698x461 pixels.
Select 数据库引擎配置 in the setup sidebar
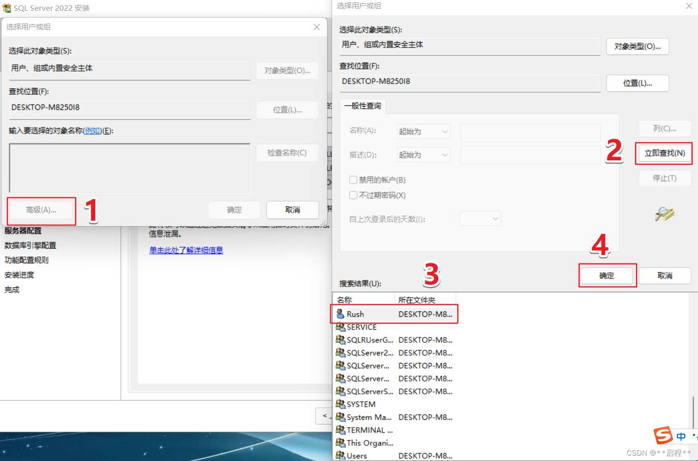[x=30, y=245]
